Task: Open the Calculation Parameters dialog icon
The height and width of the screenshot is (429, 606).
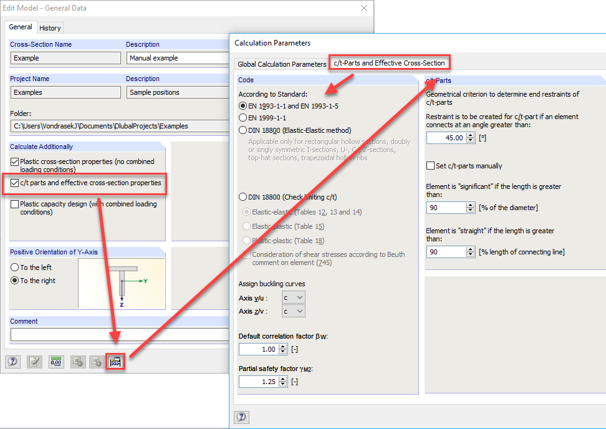Action: click(x=115, y=362)
